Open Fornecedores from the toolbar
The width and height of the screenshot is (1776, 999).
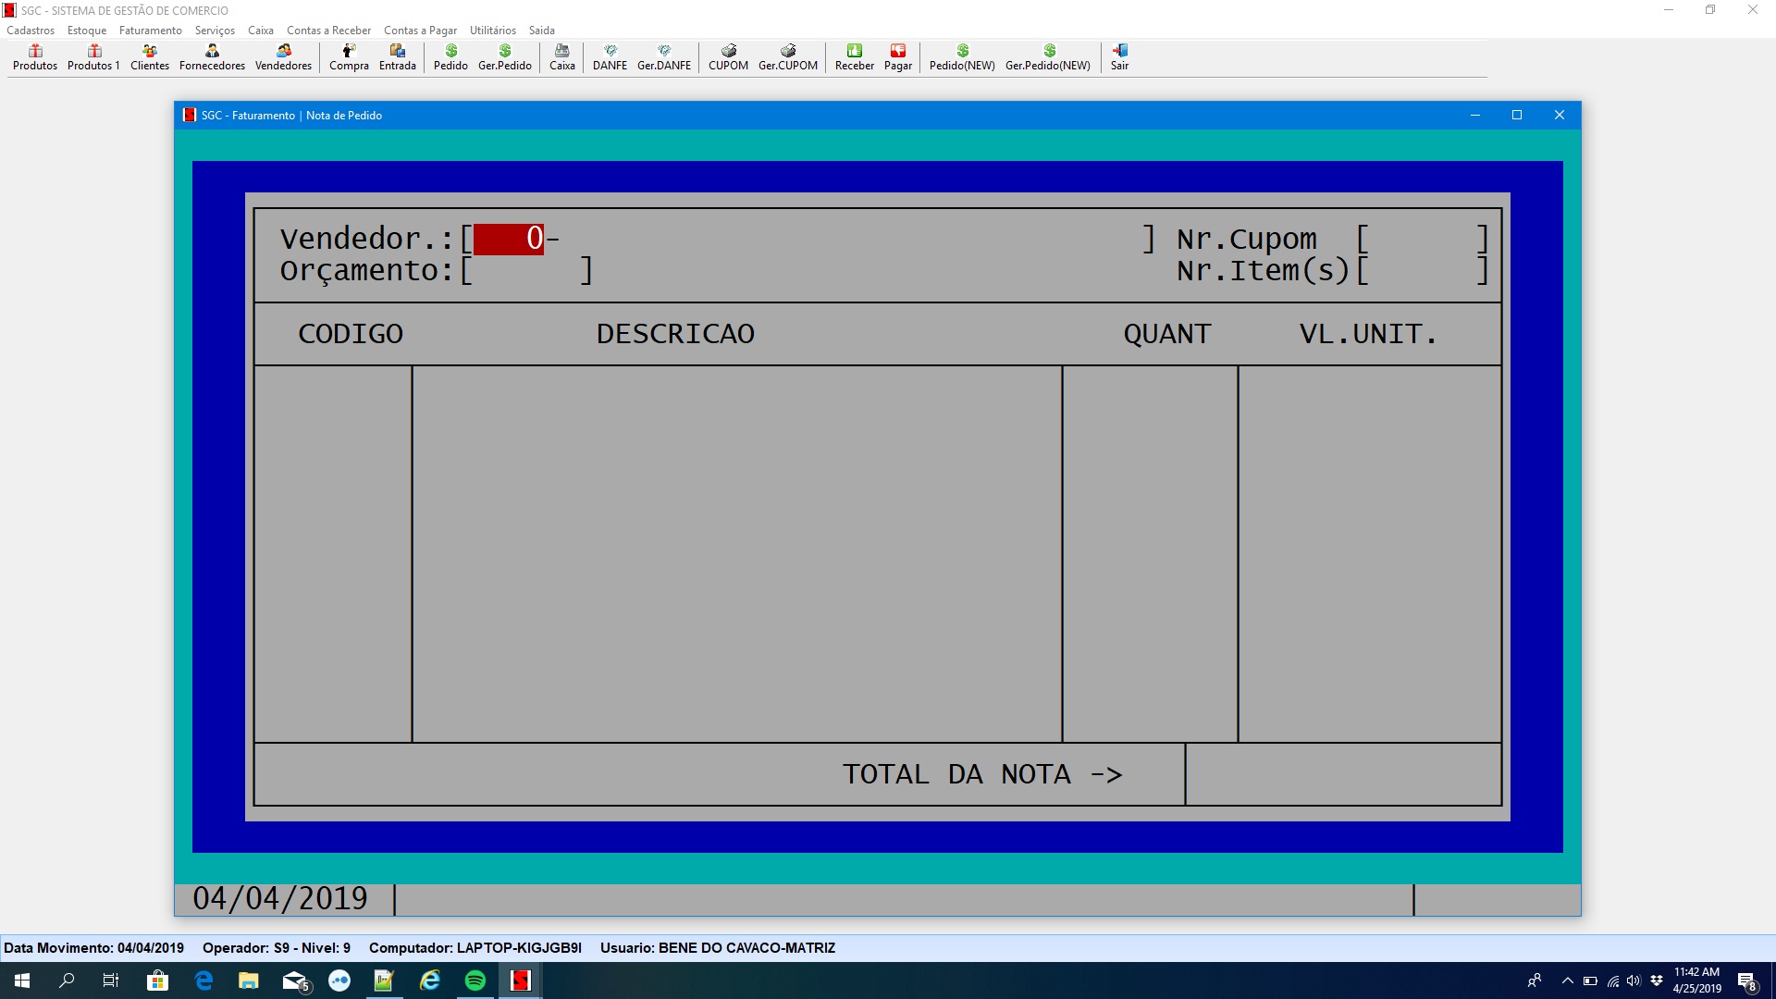212,56
